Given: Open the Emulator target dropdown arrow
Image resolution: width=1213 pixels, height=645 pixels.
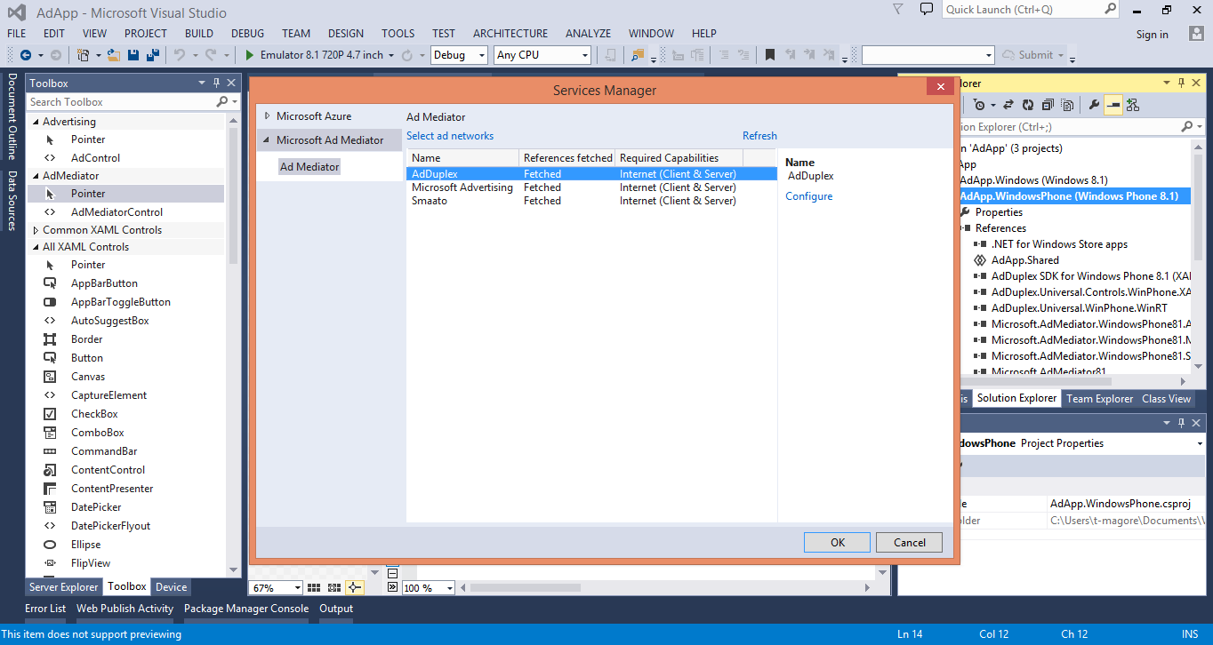Looking at the screenshot, I should (x=391, y=55).
